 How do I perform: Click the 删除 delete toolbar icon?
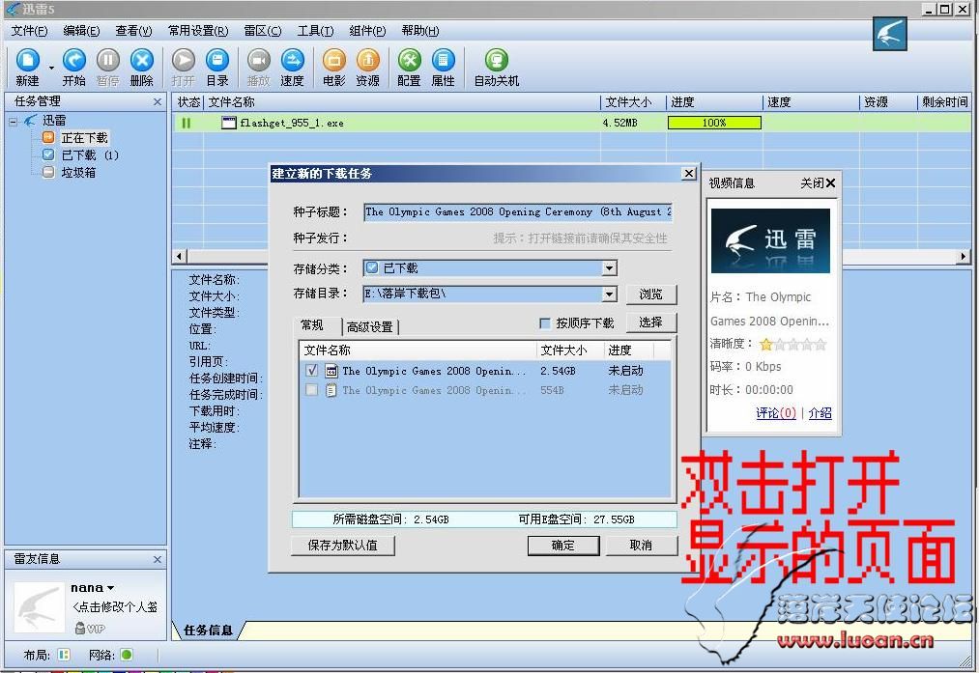[x=142, y=61]
